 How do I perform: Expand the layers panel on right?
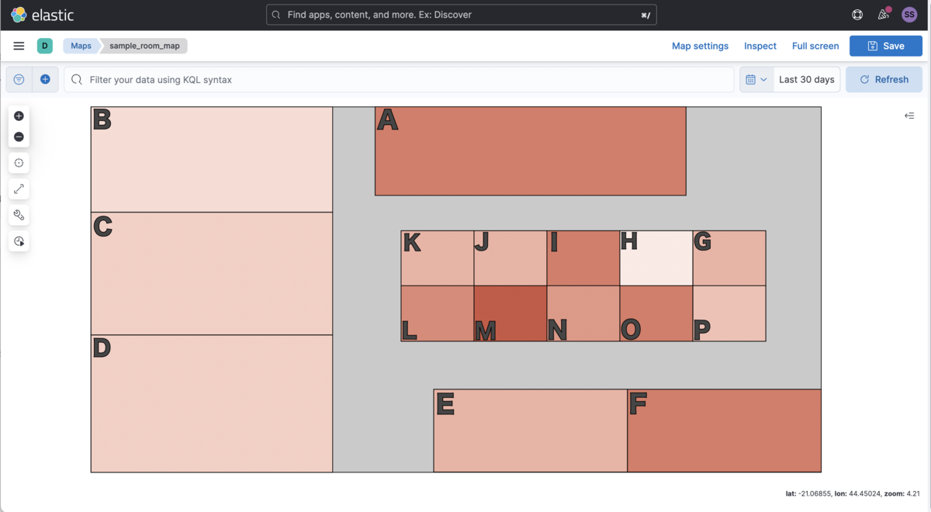coord(909,116)
